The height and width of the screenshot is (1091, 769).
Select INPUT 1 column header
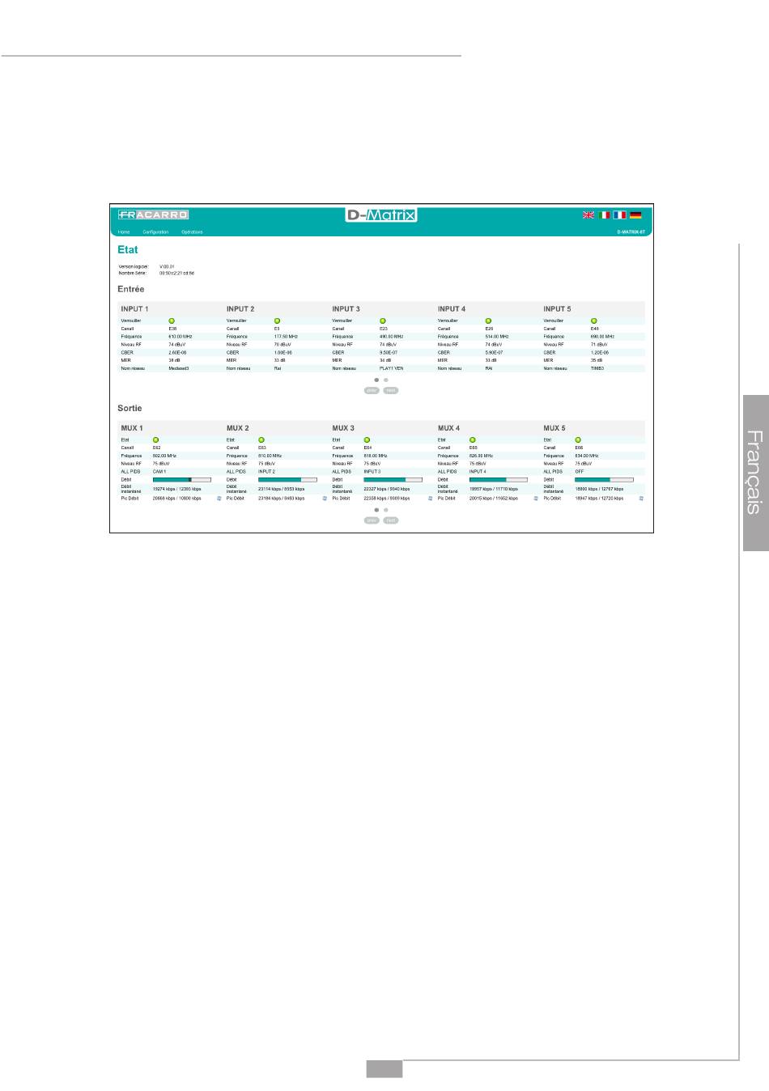[134, 309]
